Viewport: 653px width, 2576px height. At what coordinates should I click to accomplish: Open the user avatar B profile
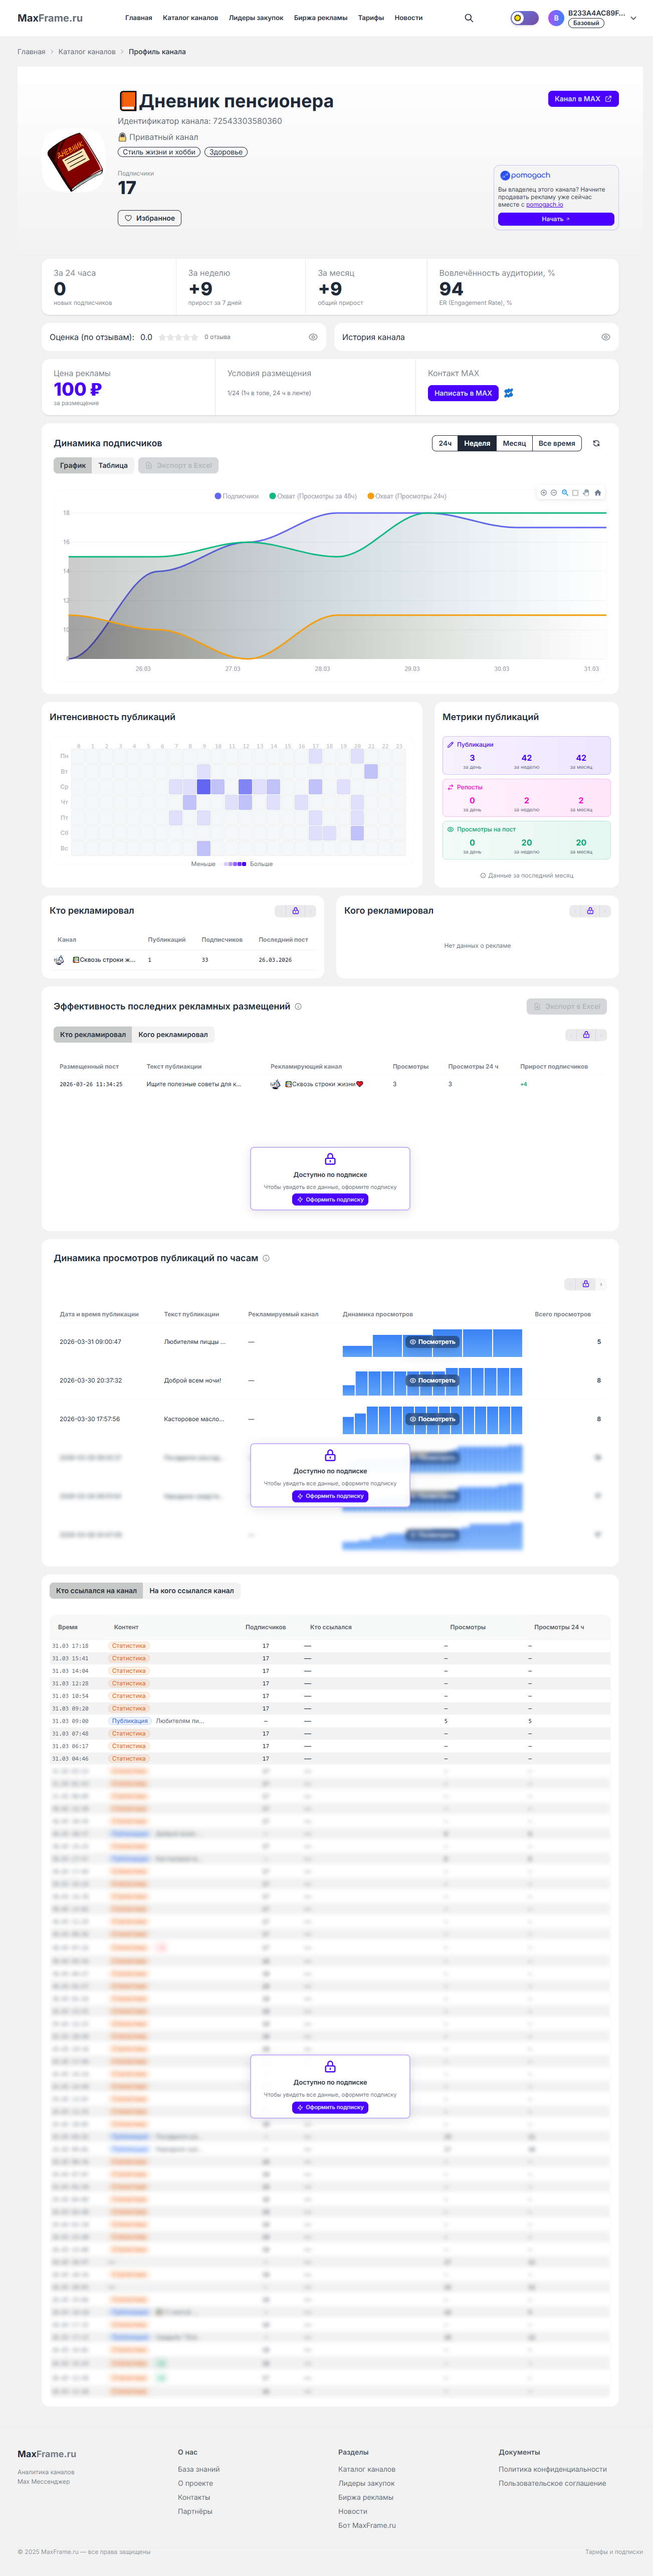tap(556, 18)
